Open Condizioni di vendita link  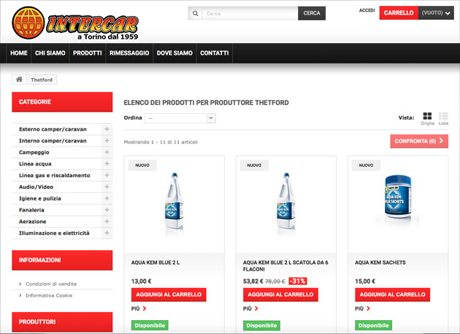[x=51, y=284]
